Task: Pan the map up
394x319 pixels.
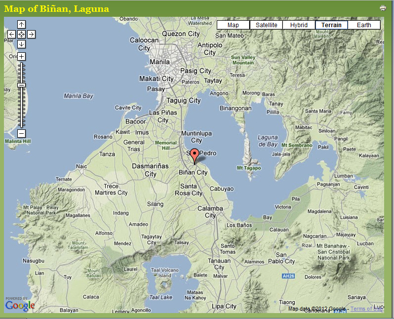Action: [22, 24]
